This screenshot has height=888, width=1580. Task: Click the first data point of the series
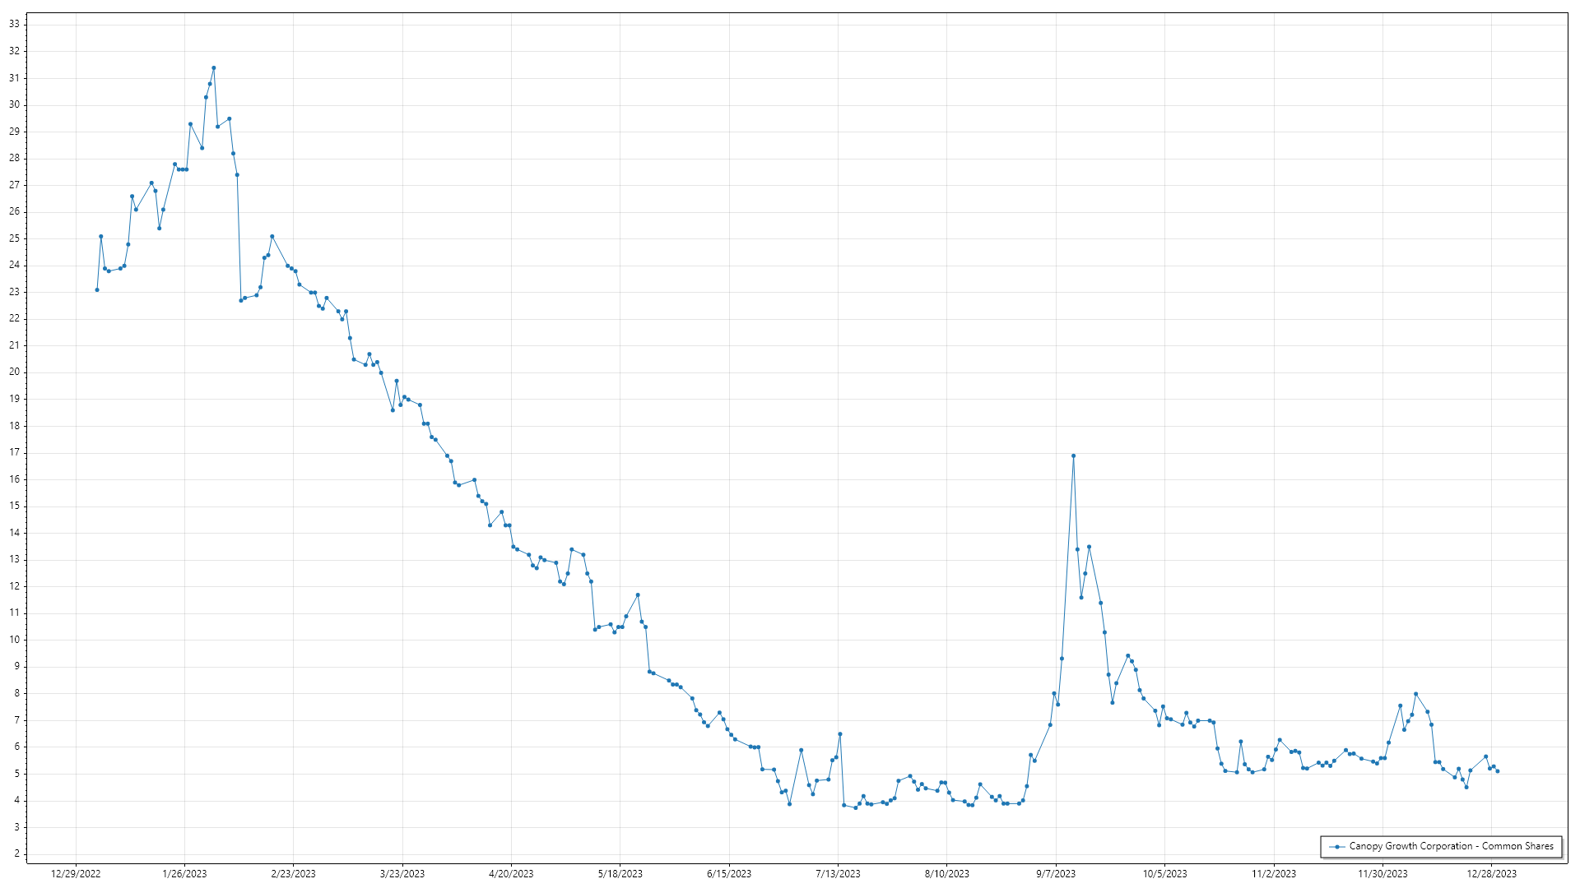click(x=97, y=289)
